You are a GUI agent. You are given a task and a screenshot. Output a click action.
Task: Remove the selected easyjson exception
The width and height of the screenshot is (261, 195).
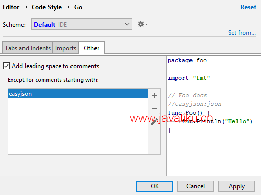point(154,109)
